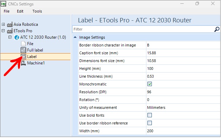
Task: Click the Full label icon
Action: point(23,50)
